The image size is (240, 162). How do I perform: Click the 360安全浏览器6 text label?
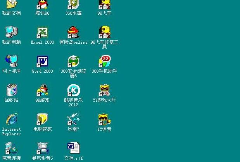[73, 73]
